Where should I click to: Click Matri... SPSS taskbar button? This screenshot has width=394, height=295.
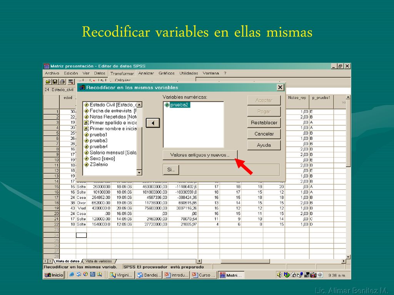point(231,275)
